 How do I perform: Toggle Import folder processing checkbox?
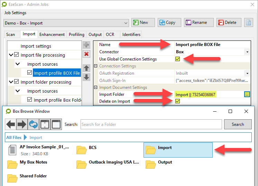tap(17, 82)
